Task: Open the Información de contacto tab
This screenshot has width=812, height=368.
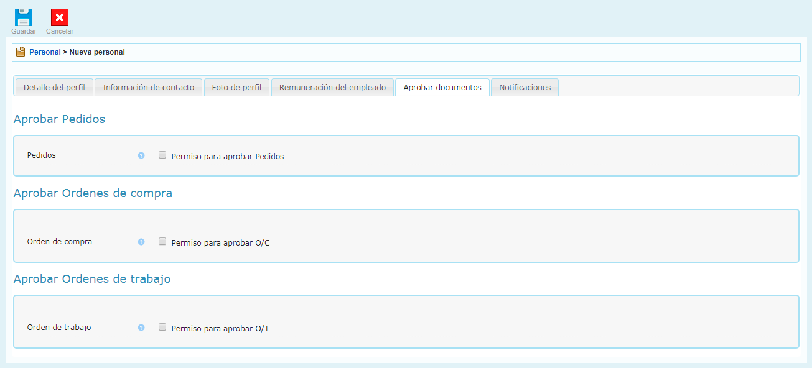Action: pyautogui.click(x=148, y=88)
